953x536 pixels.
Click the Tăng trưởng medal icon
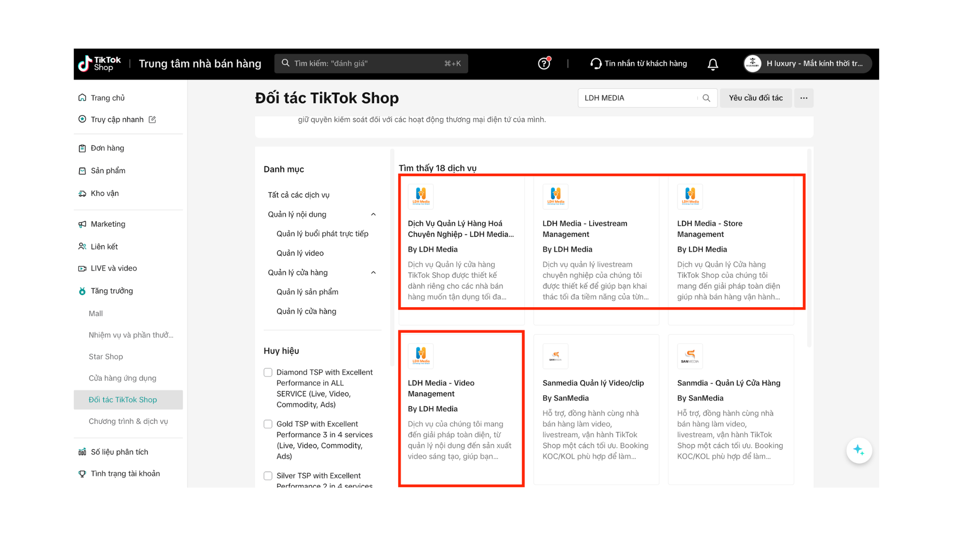pos(82,291)
